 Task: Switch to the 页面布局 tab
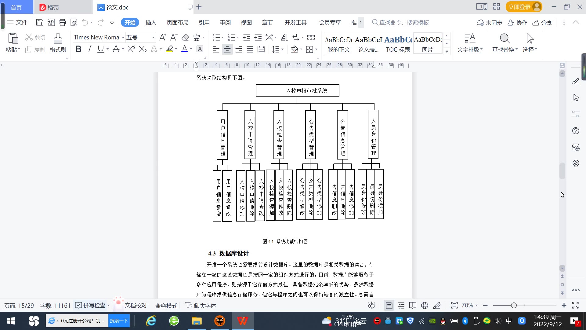pos(177,23)
